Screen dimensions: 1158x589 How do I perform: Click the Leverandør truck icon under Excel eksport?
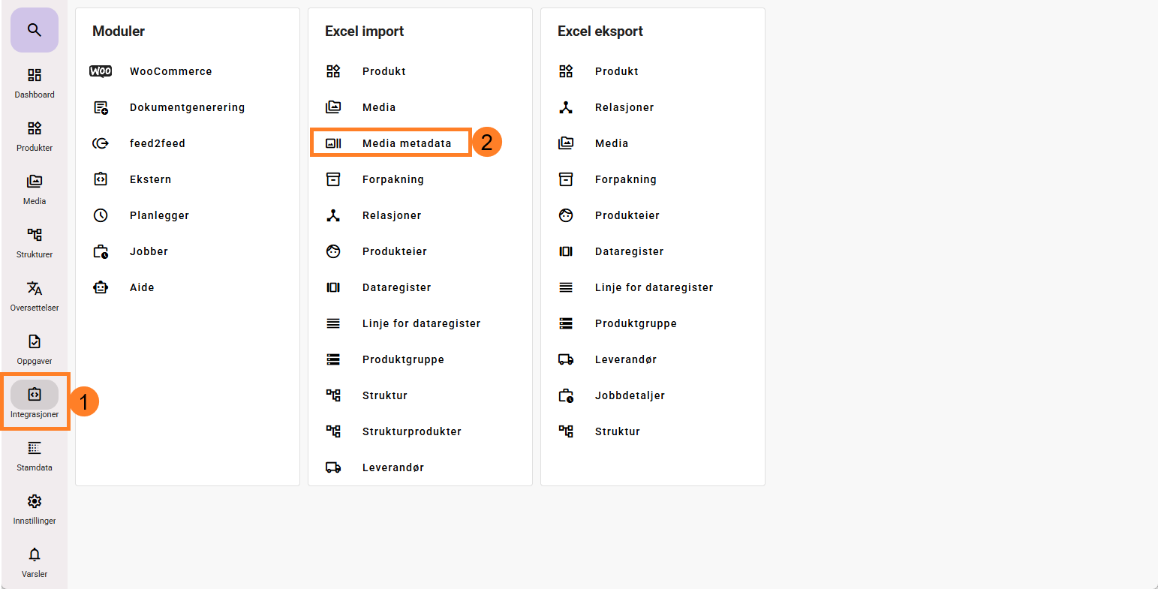566,359
